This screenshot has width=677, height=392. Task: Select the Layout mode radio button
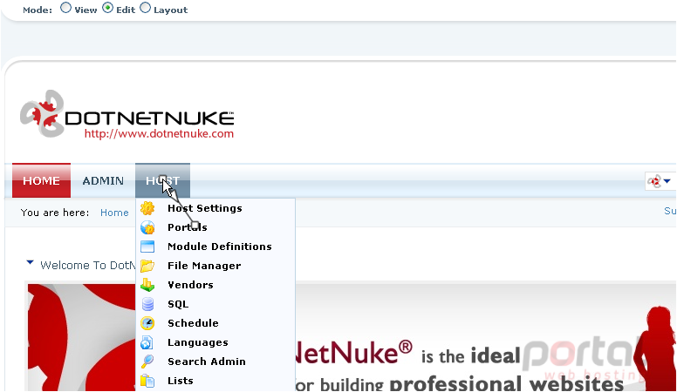click(146, 8)
